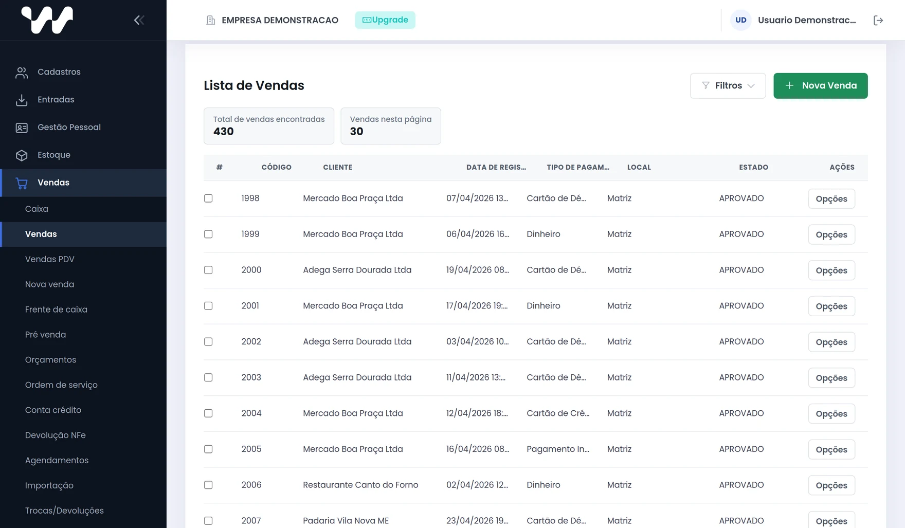Click the Cadastros people icon
The height and width of the screenshot is (528, 905).
(x=22, y=72)
